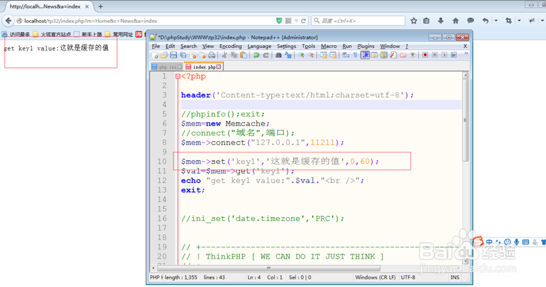
Task: Open dropdown arrow next to crop icon
Action: pyautogui.click(x=519, y=21)
